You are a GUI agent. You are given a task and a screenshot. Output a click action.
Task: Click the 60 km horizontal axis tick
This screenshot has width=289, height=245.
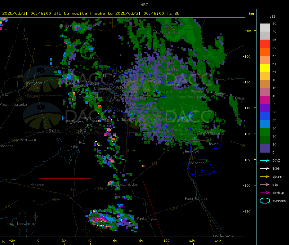[x=115, y=241]
